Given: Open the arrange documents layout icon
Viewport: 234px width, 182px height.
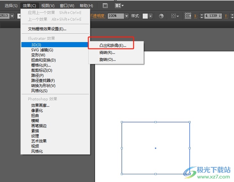Looking at the screenshot, I should pyautogui.click(x=118, y=6).
